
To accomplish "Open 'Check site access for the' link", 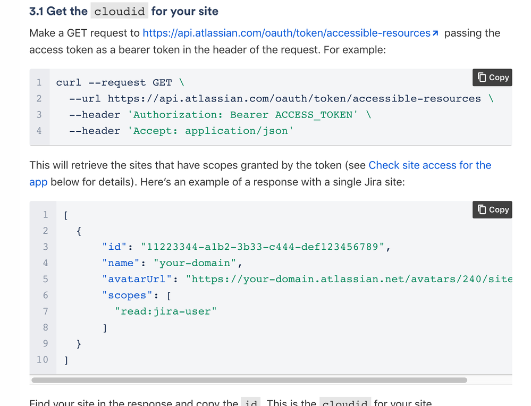I will point(430,165).
